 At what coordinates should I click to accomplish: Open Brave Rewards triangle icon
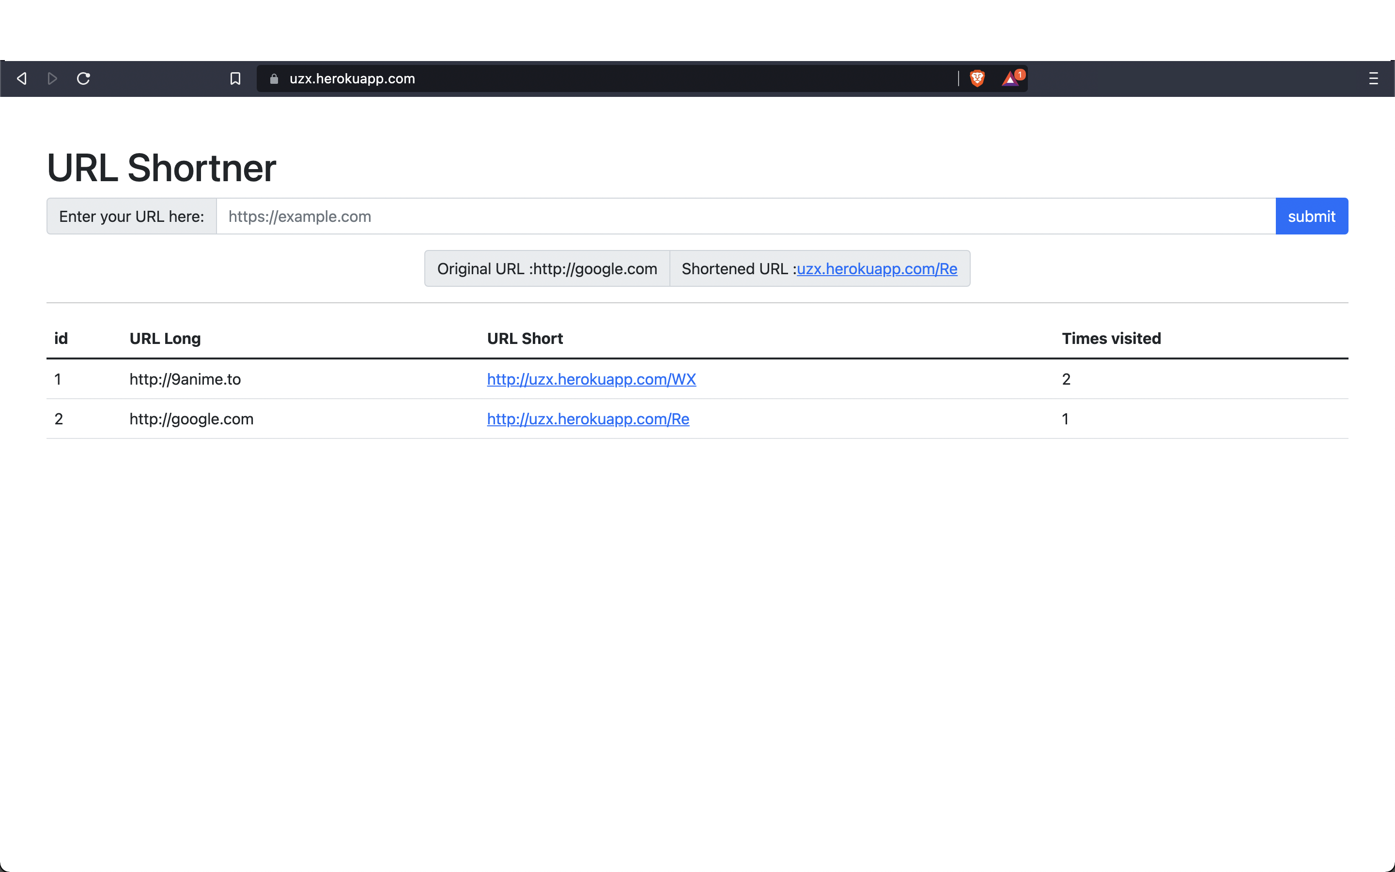point(1010,78)
